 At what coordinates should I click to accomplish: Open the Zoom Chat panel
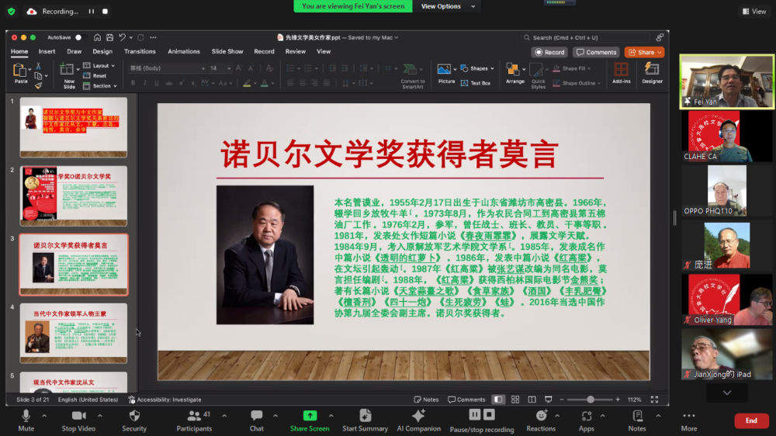point(256,416)
